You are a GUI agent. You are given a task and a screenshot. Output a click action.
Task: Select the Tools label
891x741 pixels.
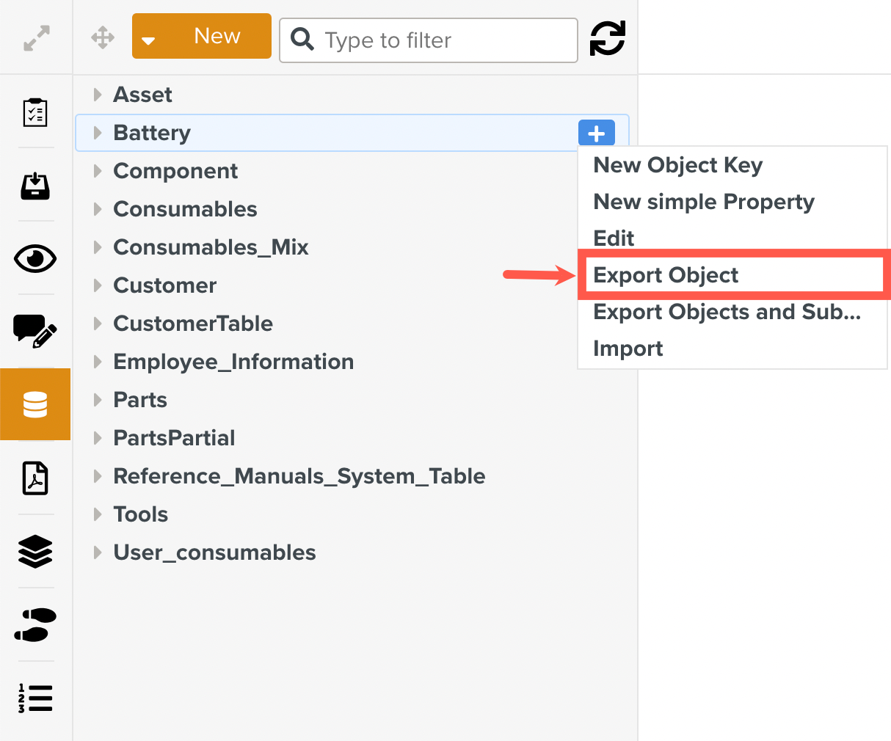[140, 514]
